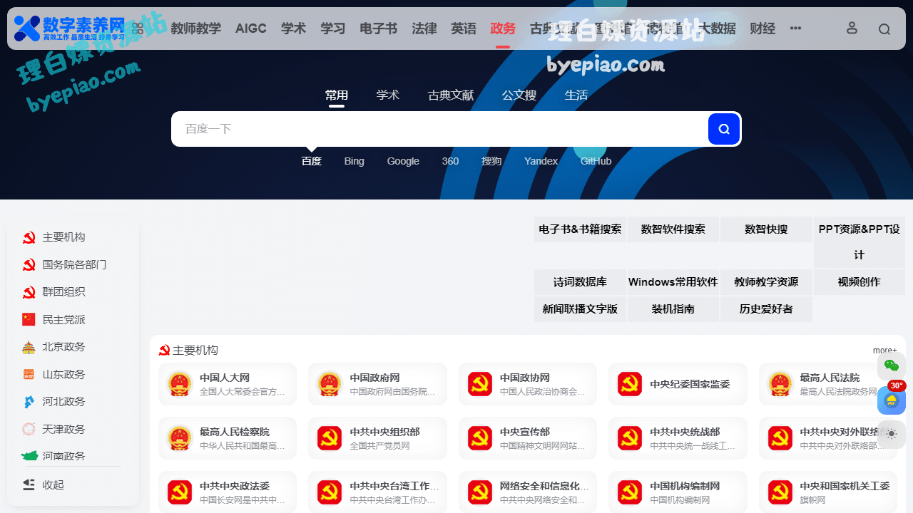Switch to the 常用 search tab
Image resolution: width=913 pixels, height=513 pixels.
[337, 95]
